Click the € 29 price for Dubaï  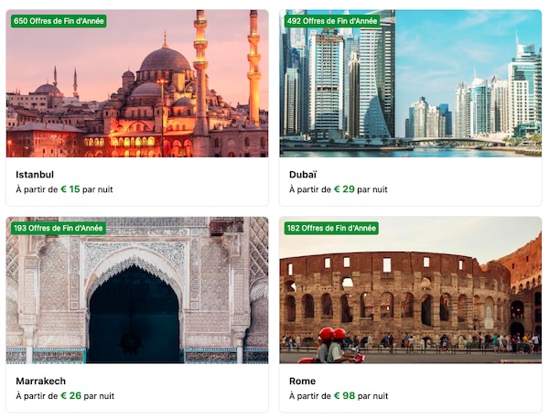[x=344, y=189]
